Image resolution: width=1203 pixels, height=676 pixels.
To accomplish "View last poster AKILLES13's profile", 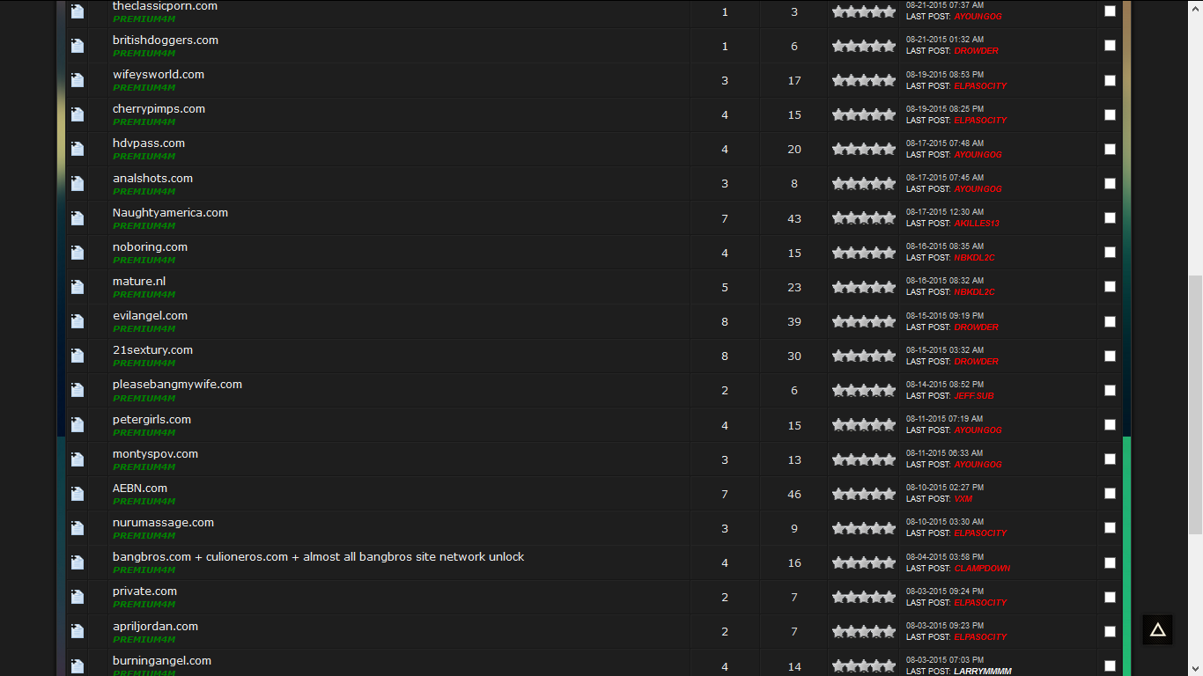I will point(977,224).
